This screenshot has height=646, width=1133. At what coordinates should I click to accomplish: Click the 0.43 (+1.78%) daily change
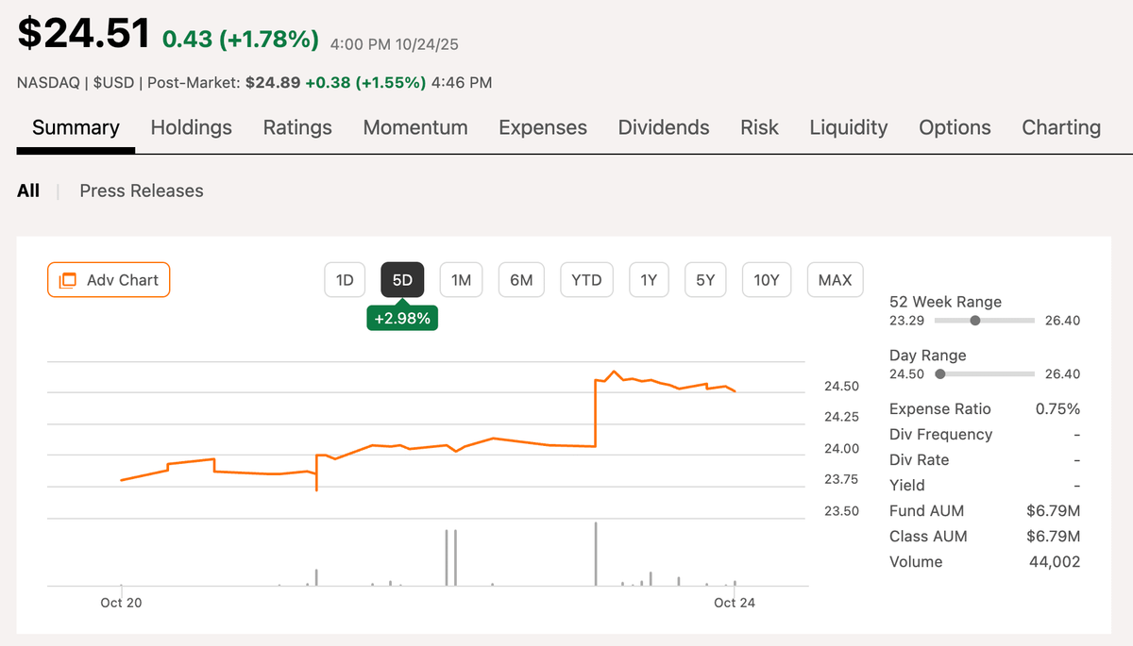tap(241, 40)
